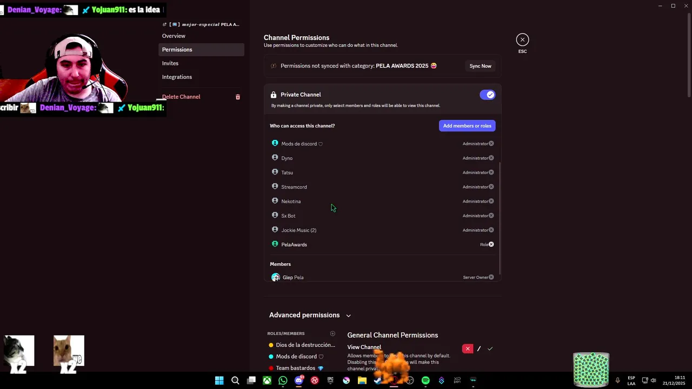Remove Dyno from channel access
Viewport: 692px width, 389px height.
click(x=491, y=158)
